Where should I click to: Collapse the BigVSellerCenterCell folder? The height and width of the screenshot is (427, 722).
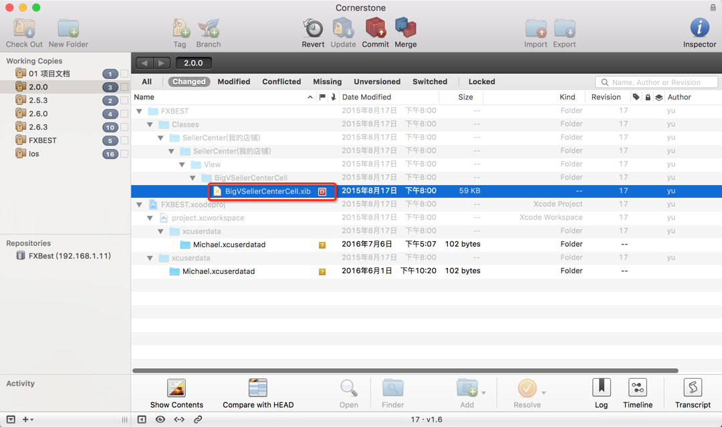coord(193,178)
